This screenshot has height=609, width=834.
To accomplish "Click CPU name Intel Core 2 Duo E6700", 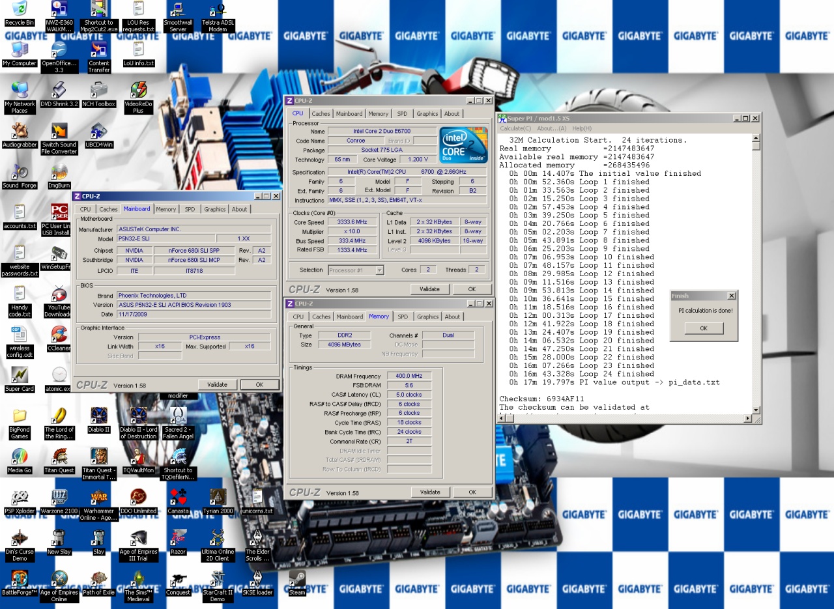I will click(382, 131).
